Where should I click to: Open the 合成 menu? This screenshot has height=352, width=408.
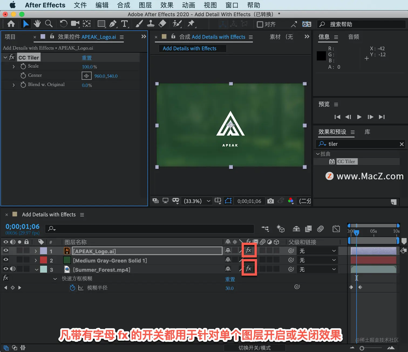[124, 5]
